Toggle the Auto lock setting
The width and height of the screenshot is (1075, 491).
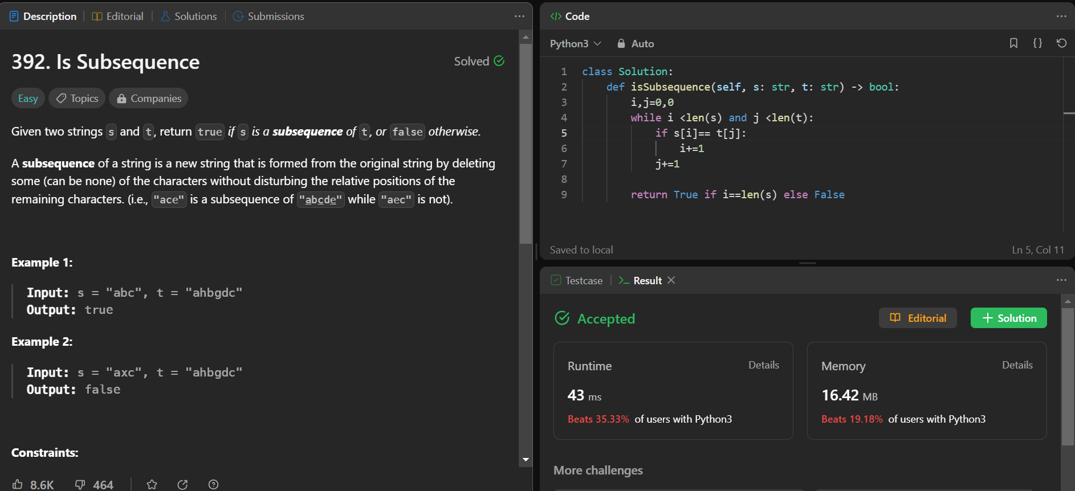(636, 44)
